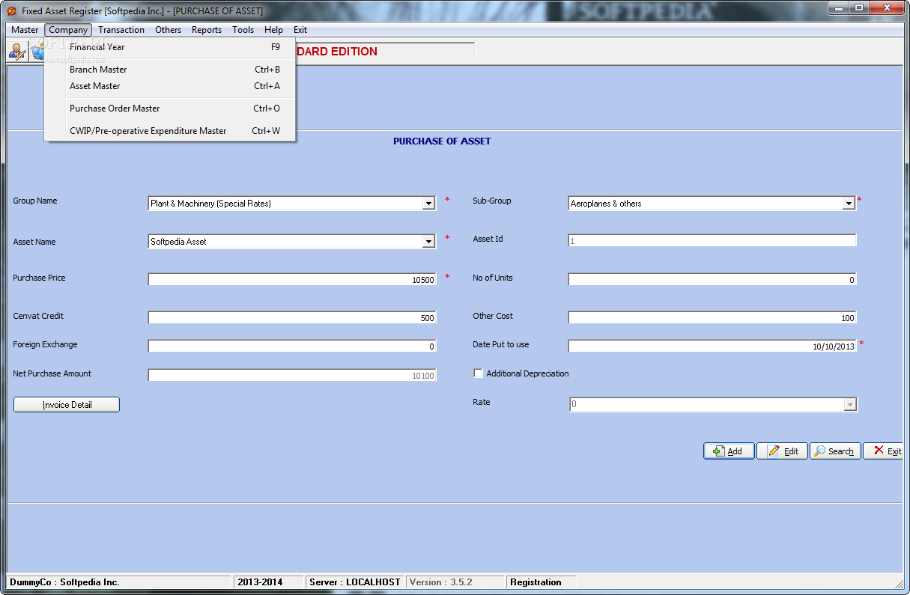The height and width of the screenshot is (595, 910).
Task: Open the Transaction menu
Action: (121, 30)
